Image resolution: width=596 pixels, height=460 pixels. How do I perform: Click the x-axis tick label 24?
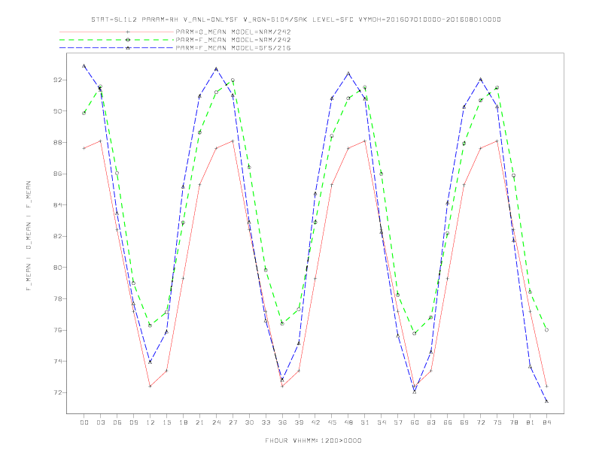(216, 422)
